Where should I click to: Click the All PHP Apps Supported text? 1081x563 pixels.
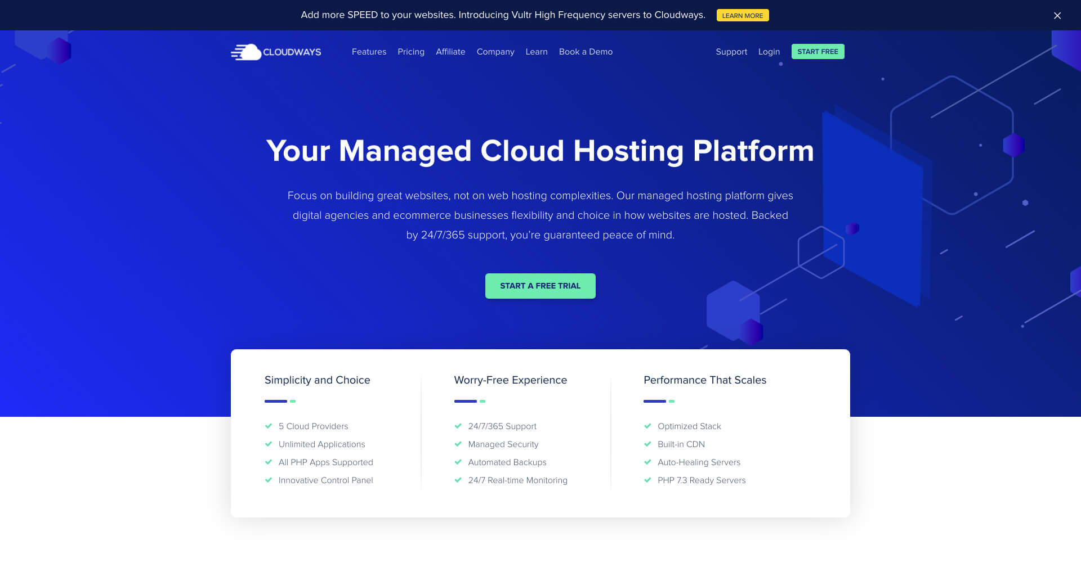(x=326, y=462)
